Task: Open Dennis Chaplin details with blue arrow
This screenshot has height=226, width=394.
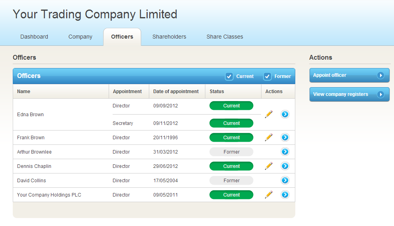Action: pyautogui.click(x=285, y=166)
